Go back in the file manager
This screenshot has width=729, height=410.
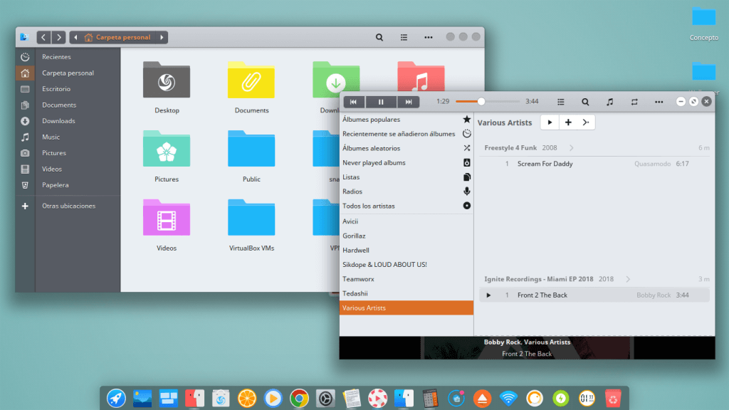[x=43, y=37]
